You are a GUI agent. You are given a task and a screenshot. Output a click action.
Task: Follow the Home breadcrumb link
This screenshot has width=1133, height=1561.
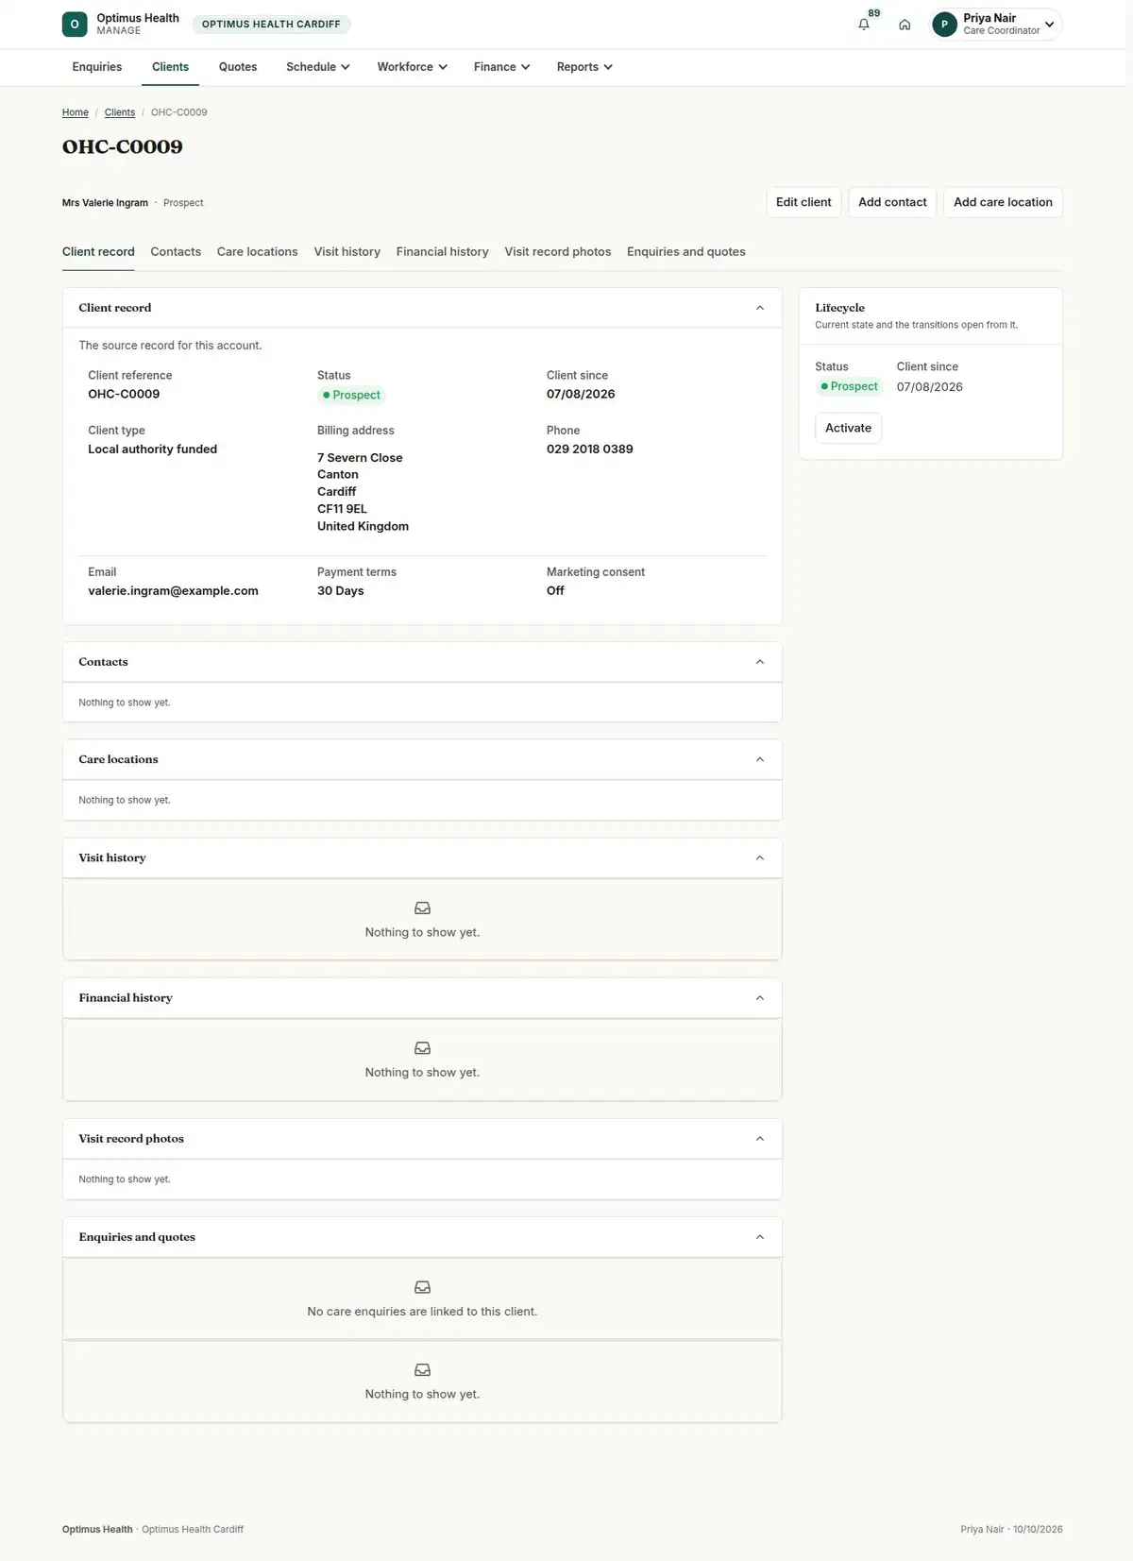click(76, 112)
